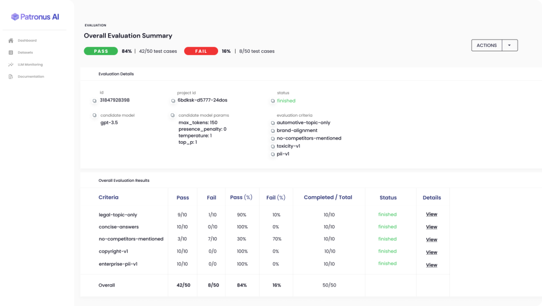
Task: Click the Patronus AI cube logo
Action: coord(15,17)
